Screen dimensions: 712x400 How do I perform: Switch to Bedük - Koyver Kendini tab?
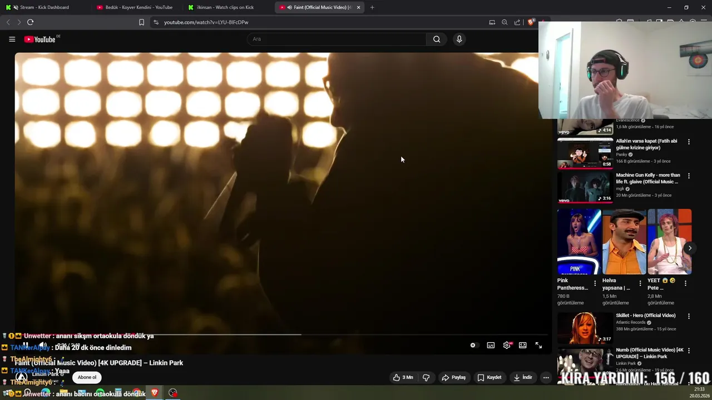136,7
